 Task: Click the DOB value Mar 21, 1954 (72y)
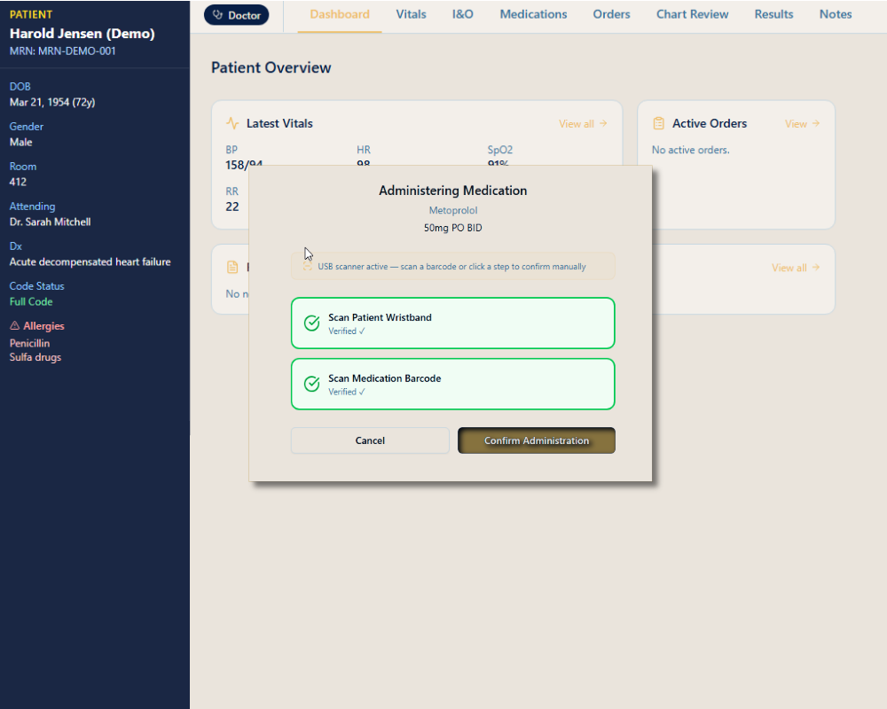click(x=52, y=102)
